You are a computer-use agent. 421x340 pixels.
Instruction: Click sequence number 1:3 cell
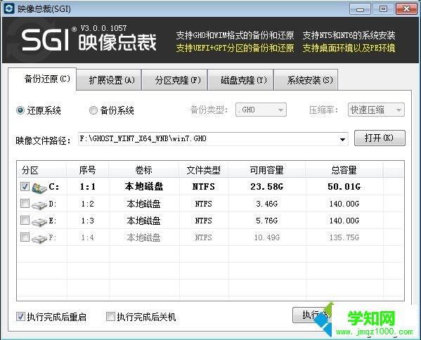click(88, 221)
